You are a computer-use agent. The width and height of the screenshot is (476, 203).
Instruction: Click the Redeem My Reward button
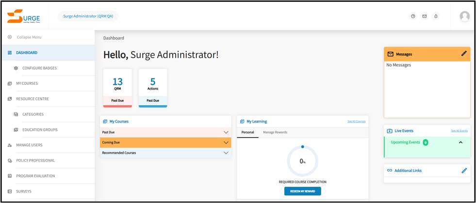pyautogui.click(x=302, y=191)
